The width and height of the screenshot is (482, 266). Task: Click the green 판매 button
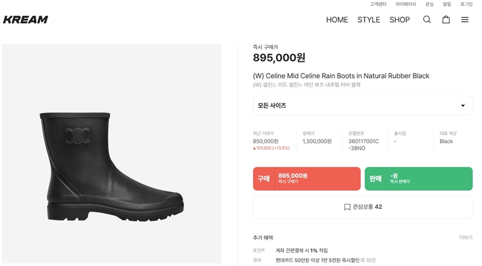[418, 179]
